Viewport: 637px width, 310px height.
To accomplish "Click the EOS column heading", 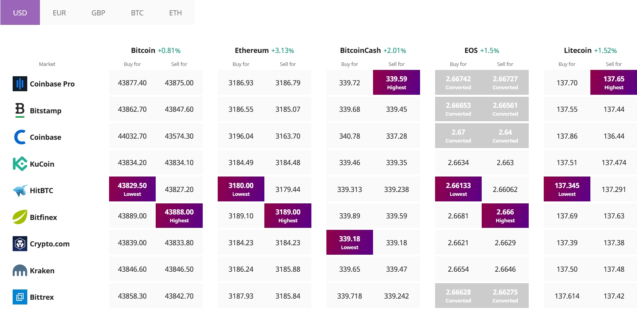I will pos(471,50).
